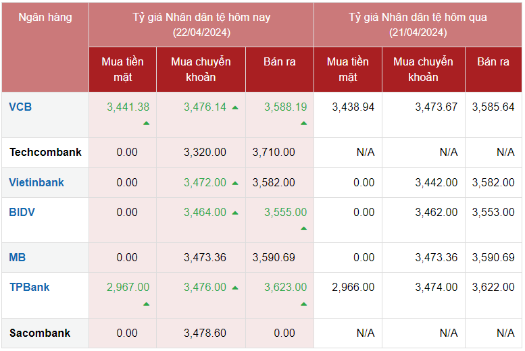Open the Vietinbank link
The width and height of the screenshot is (525, 351).
36,182
